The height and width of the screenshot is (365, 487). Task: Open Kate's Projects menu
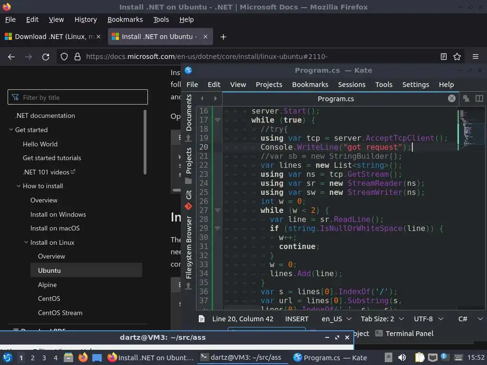point(269,85)
